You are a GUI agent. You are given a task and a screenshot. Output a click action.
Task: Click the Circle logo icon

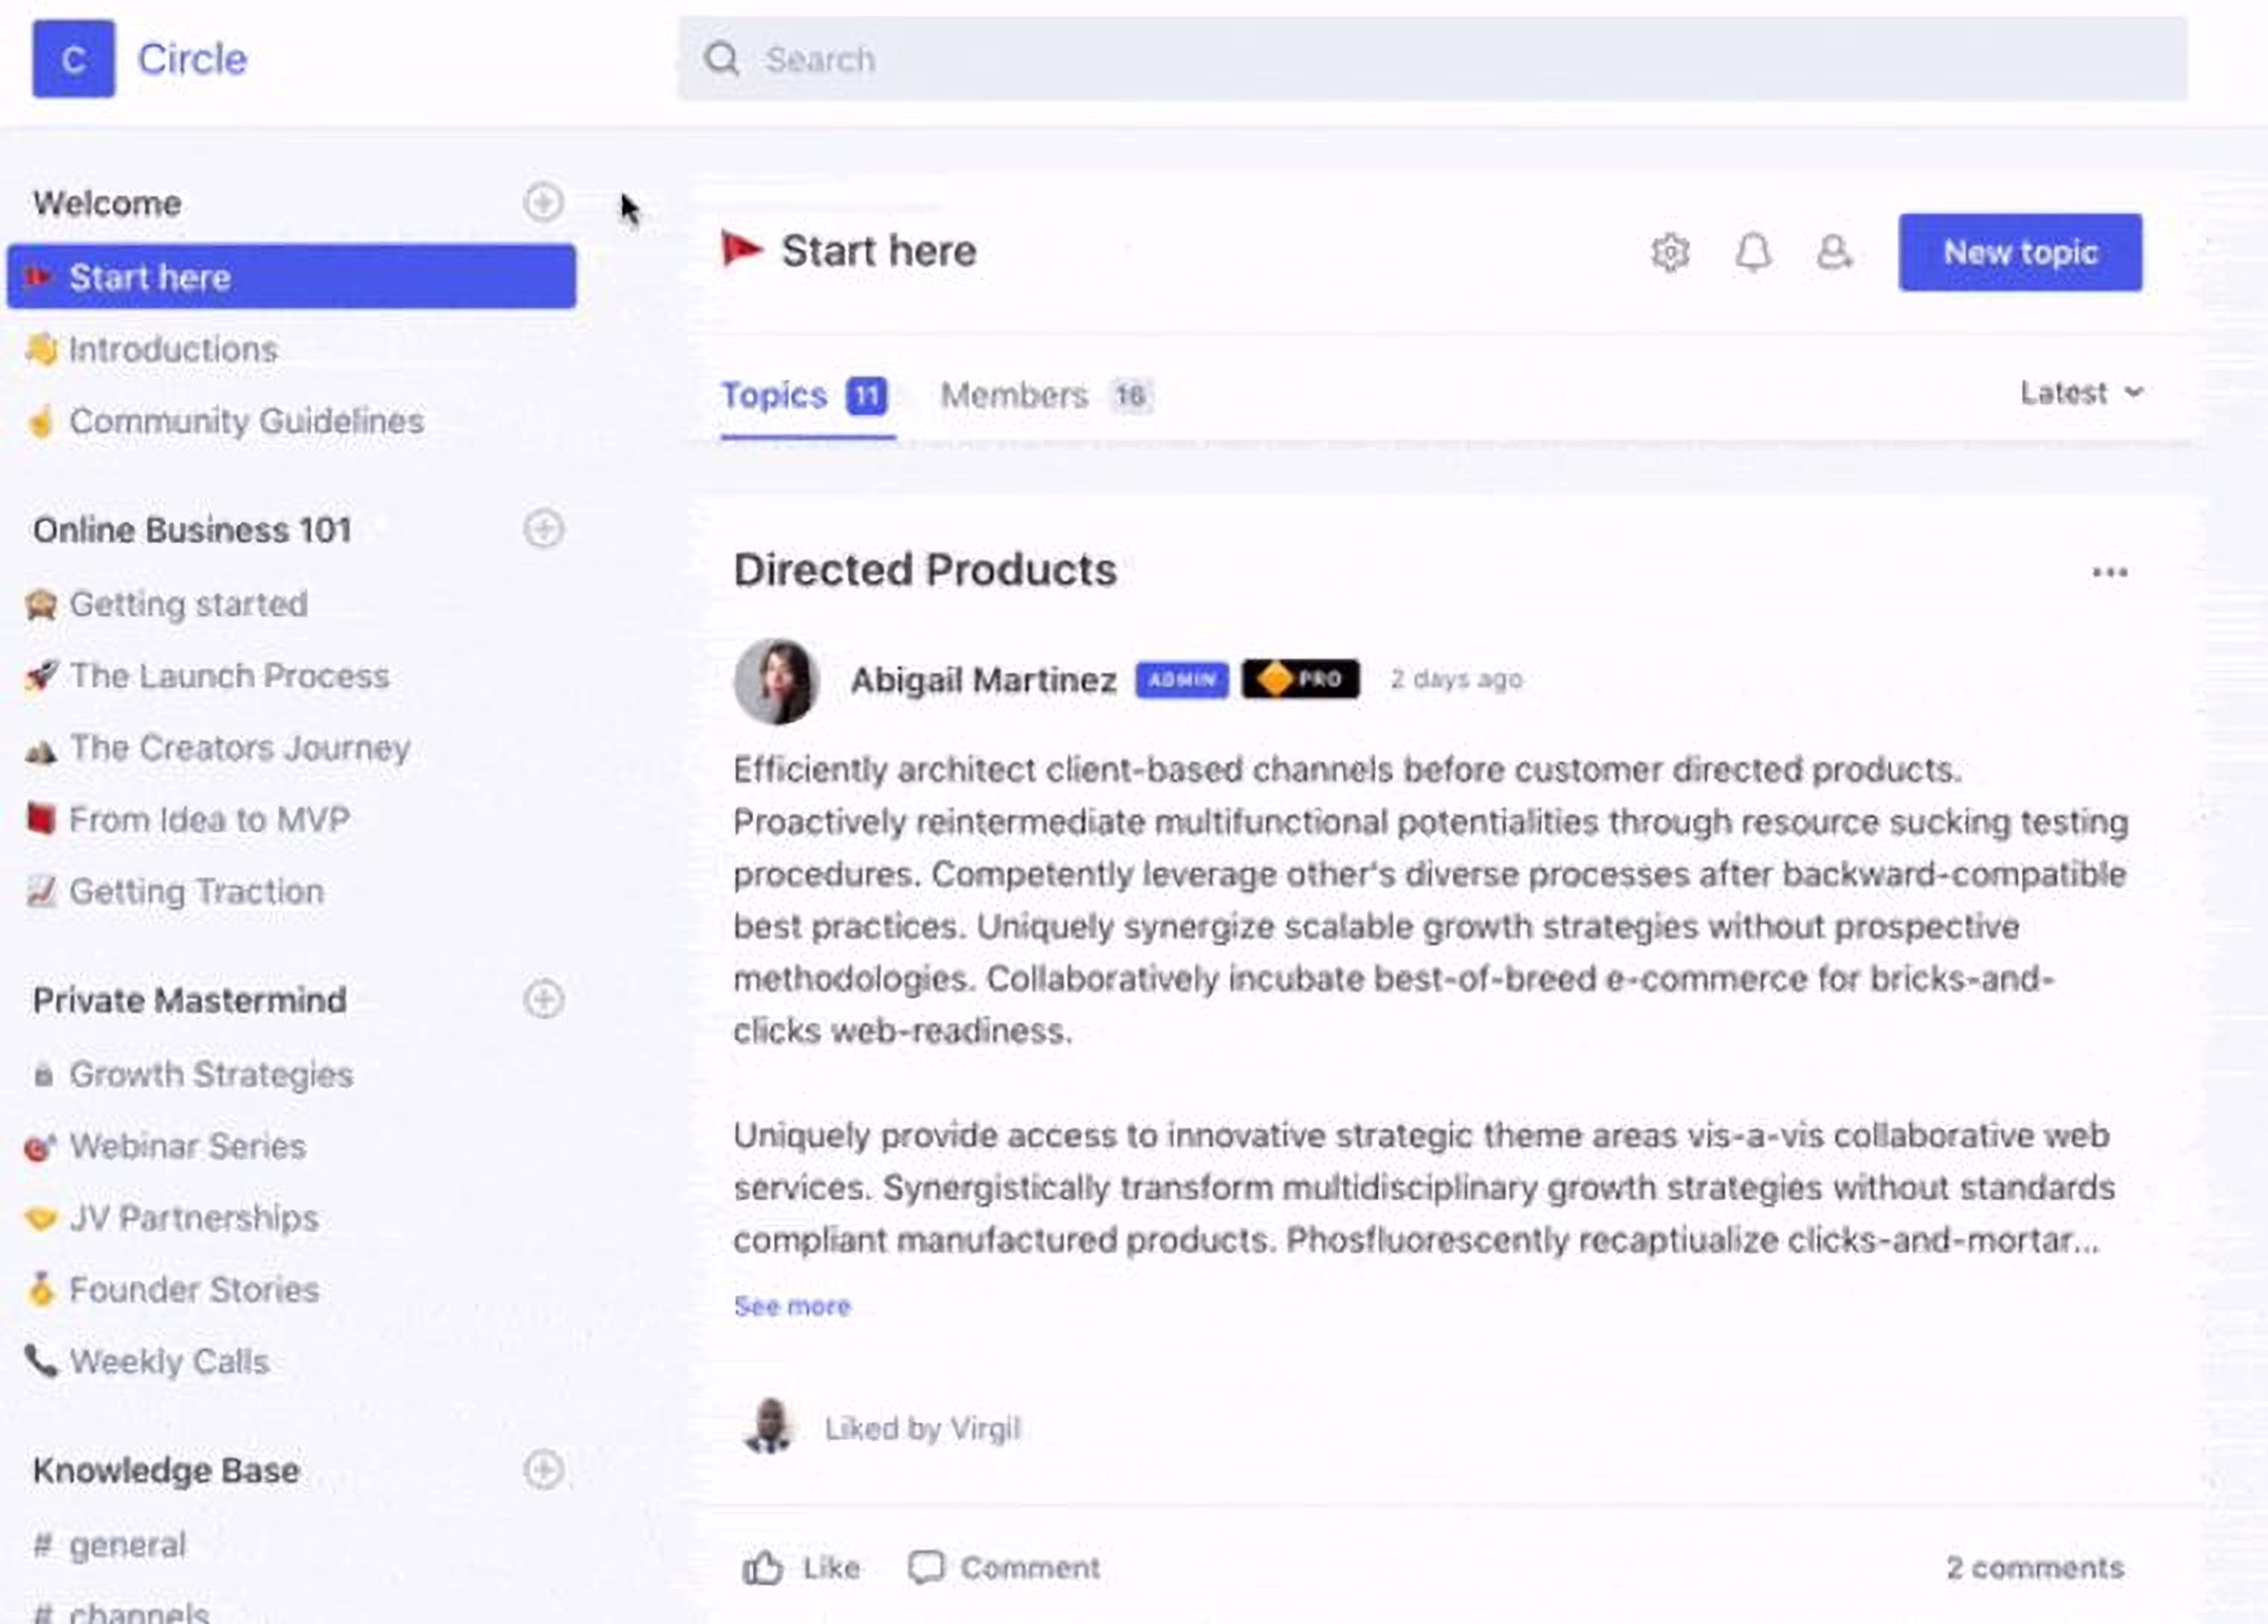point(73,59)
